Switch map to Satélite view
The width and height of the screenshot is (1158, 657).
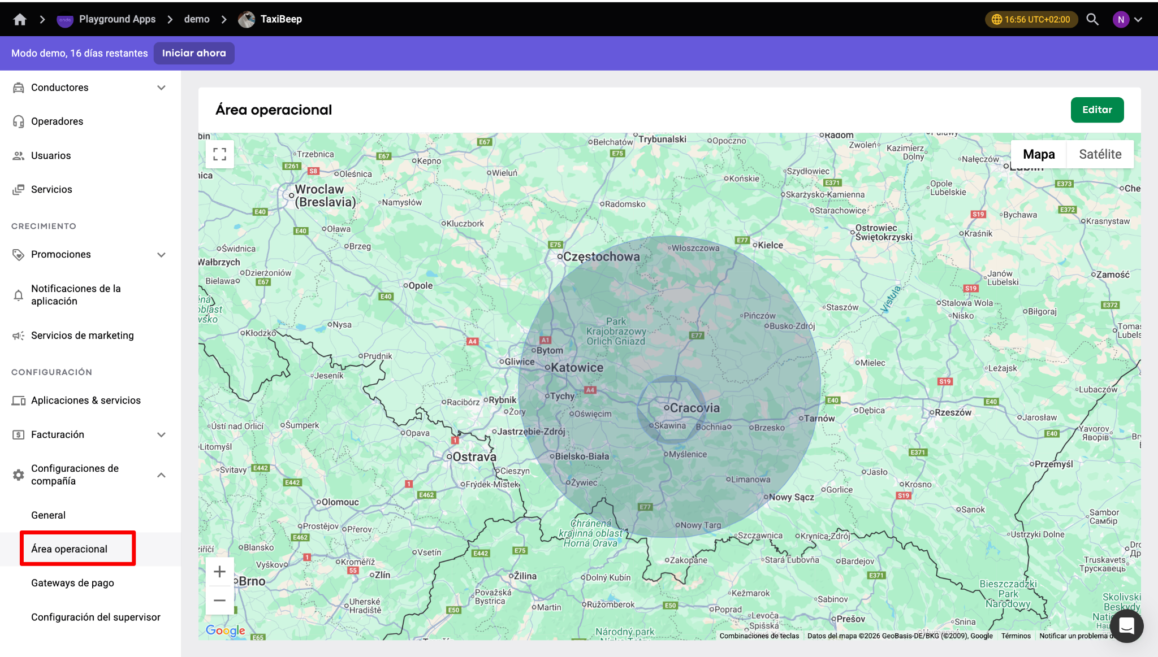click(x=1100, y=154)
